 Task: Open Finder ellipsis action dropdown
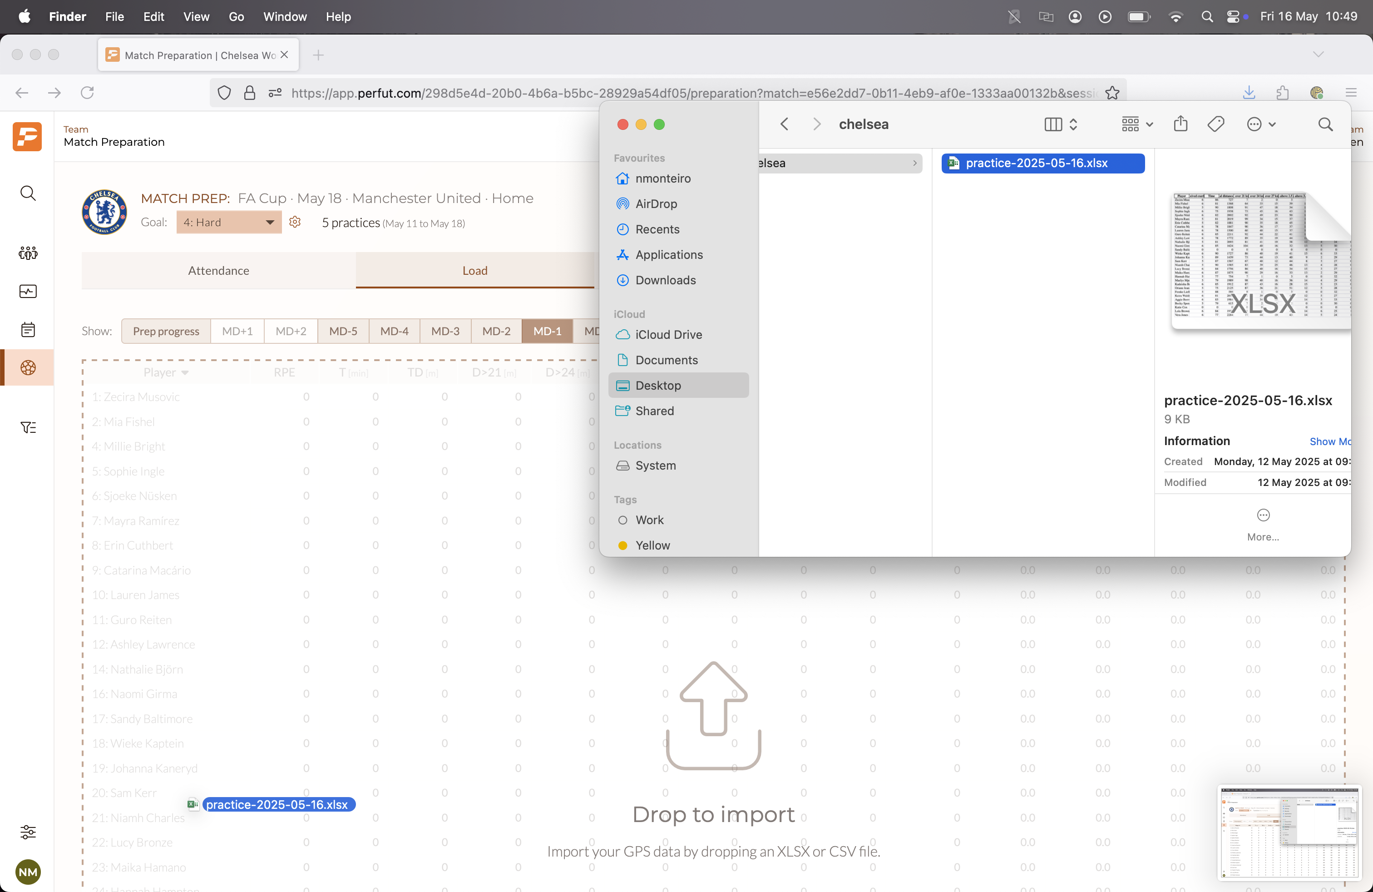point(1261,124)
